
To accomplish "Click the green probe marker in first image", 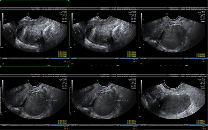I will pos(29,13).
